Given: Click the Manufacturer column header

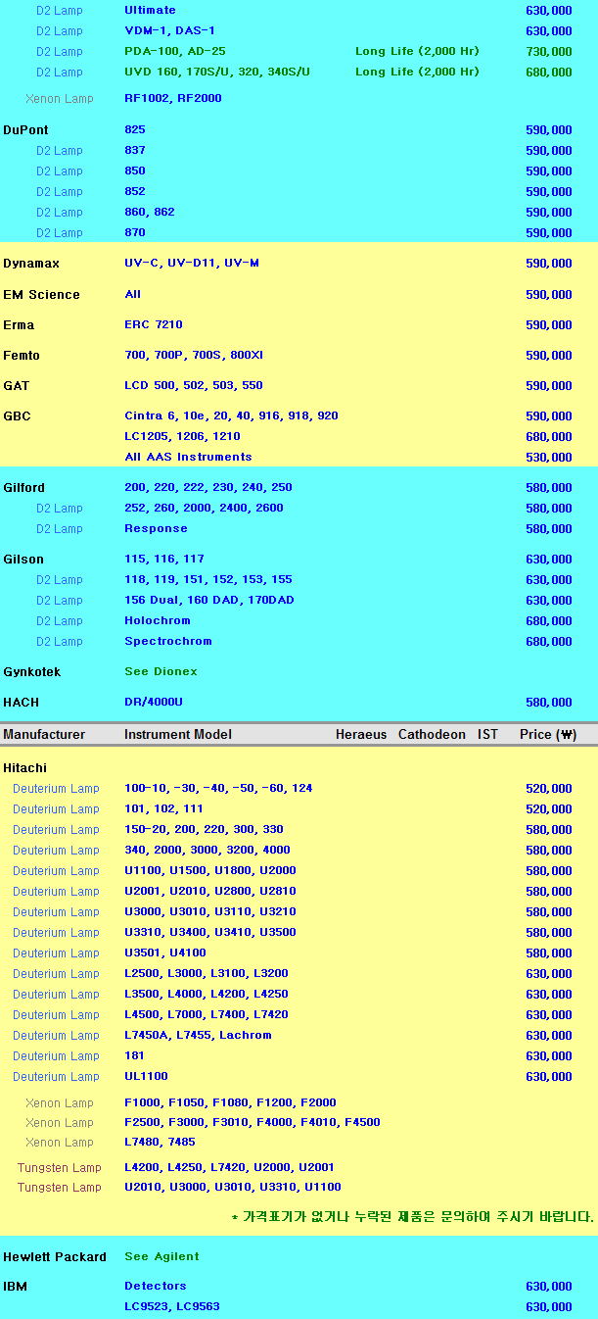Looking at the screenshot, I should pyautogui.click(x=44, y=734).
